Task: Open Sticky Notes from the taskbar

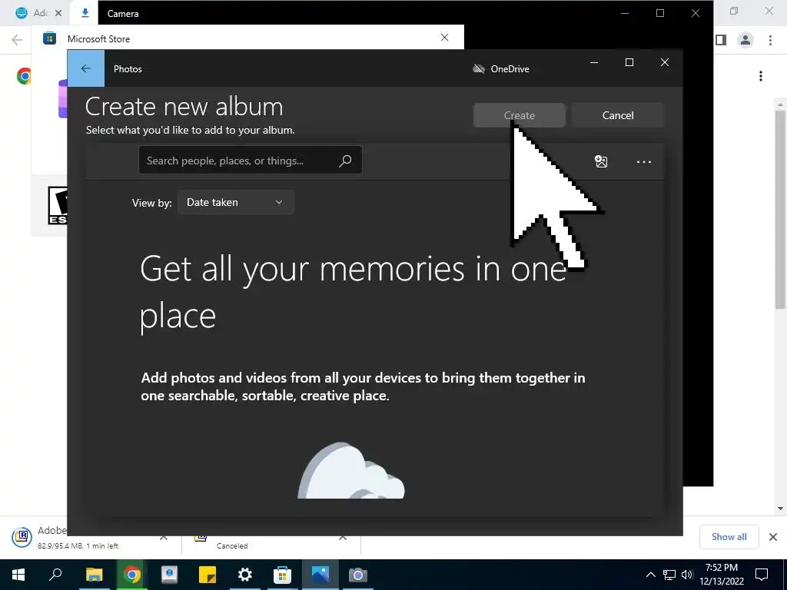Action: coord(208,575)
